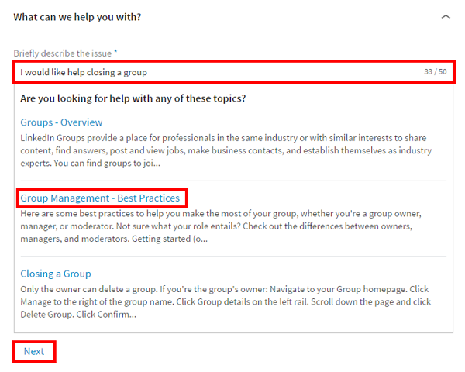
Task: Click the divider above 'Closing a Group'
Action: click(232, 257)
